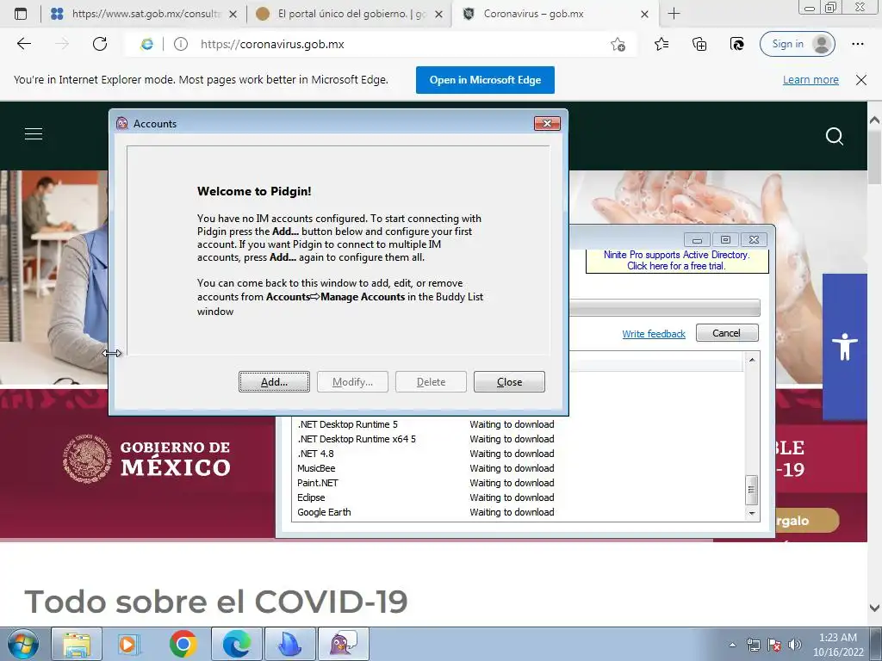
Task: Reload the coronavirus.gob.mx page
Action: 100,44
